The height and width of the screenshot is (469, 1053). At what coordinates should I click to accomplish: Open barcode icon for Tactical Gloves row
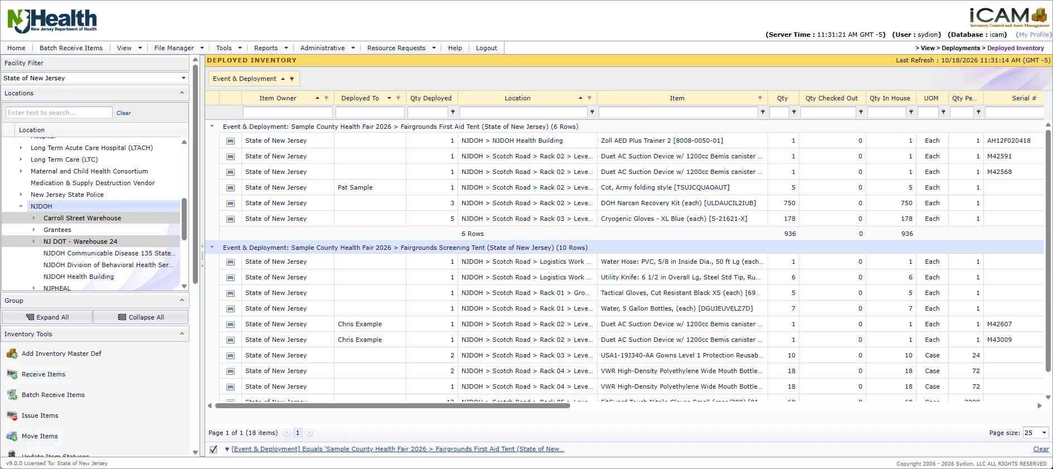click(x=230, y=293)
